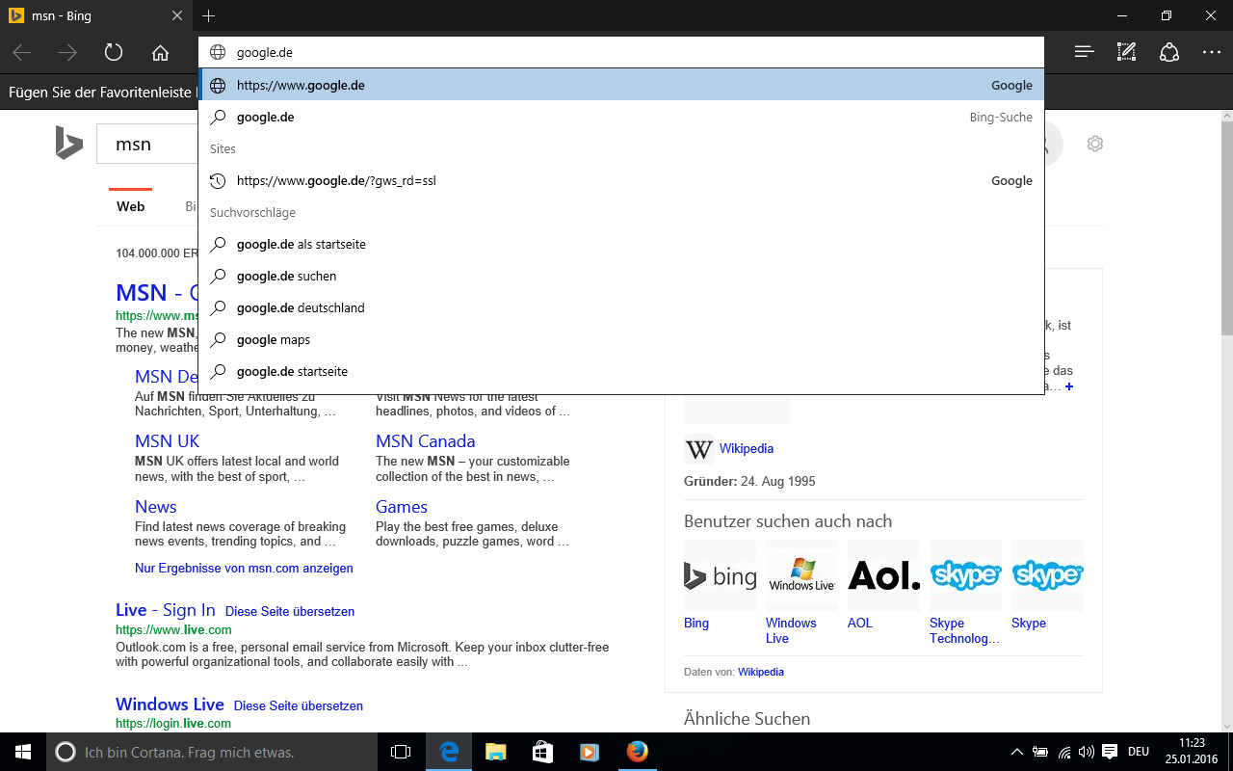Open the Store taskbar icon
Viewport: 1233px width, 771px height.
point(542,752)
